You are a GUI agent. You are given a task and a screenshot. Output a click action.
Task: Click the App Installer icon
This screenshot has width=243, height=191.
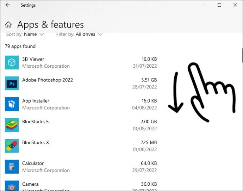click(x=12, y=104)
